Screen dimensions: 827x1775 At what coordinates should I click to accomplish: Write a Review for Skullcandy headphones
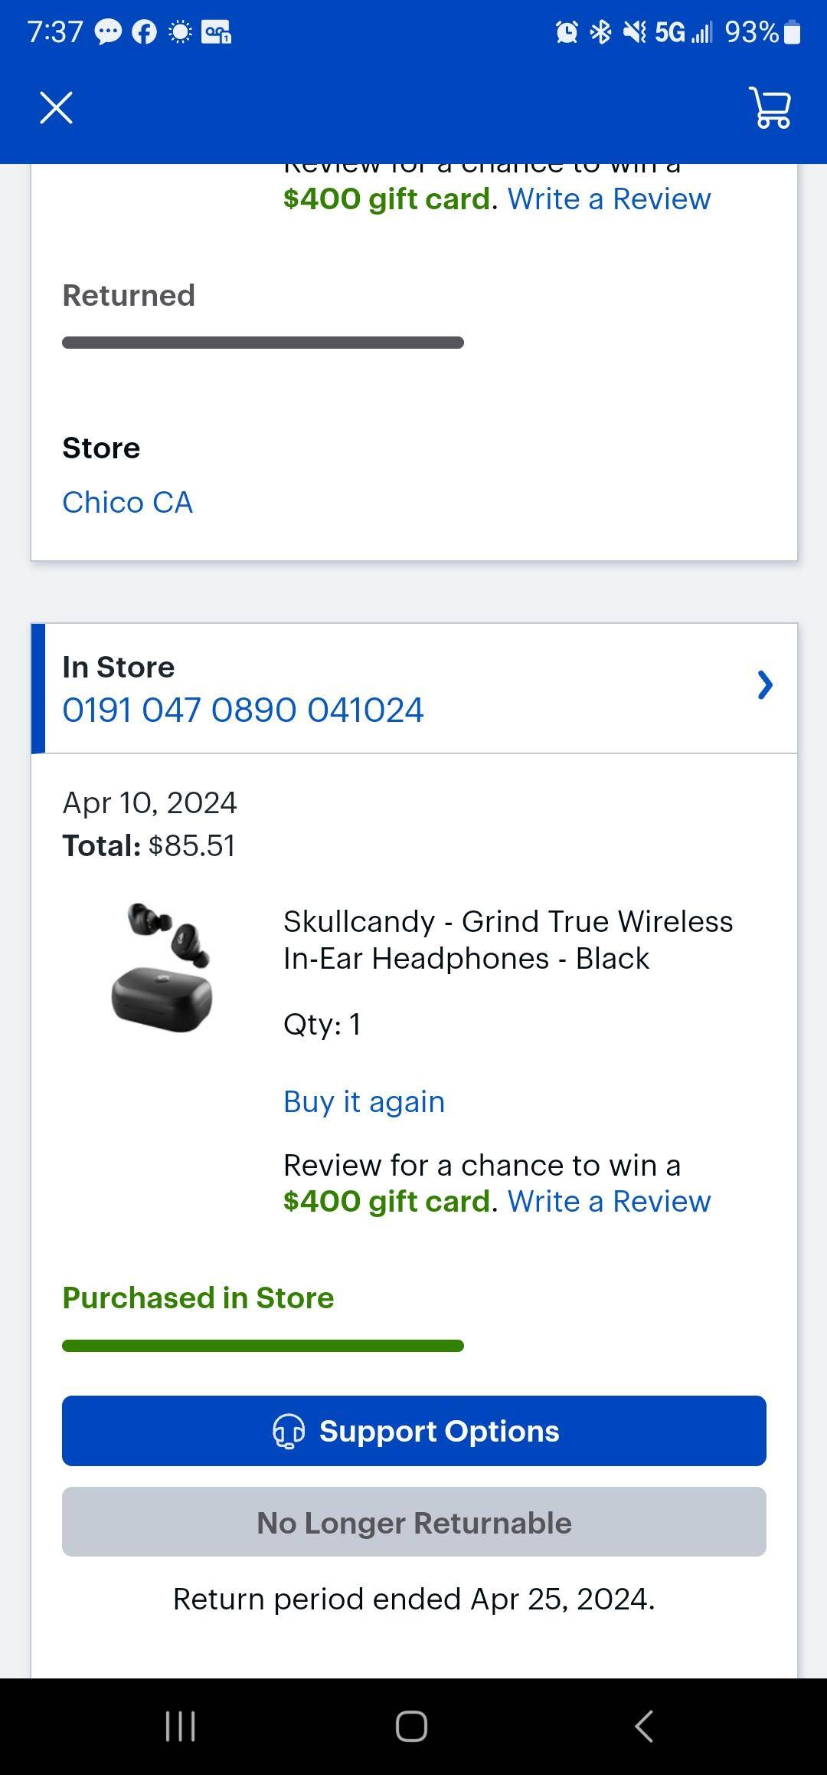tap(609, 1201)
